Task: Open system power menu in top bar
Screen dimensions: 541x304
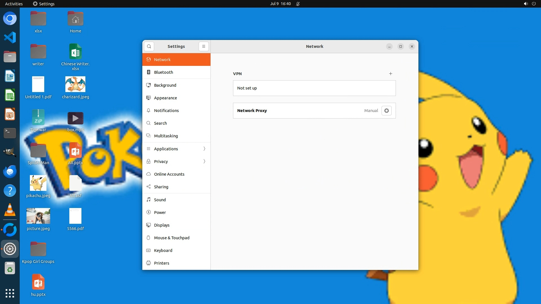Action: (534, 4)
